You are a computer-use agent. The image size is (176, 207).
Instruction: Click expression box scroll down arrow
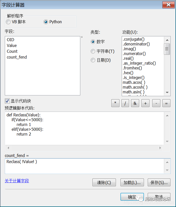click(x=167, y=170)
